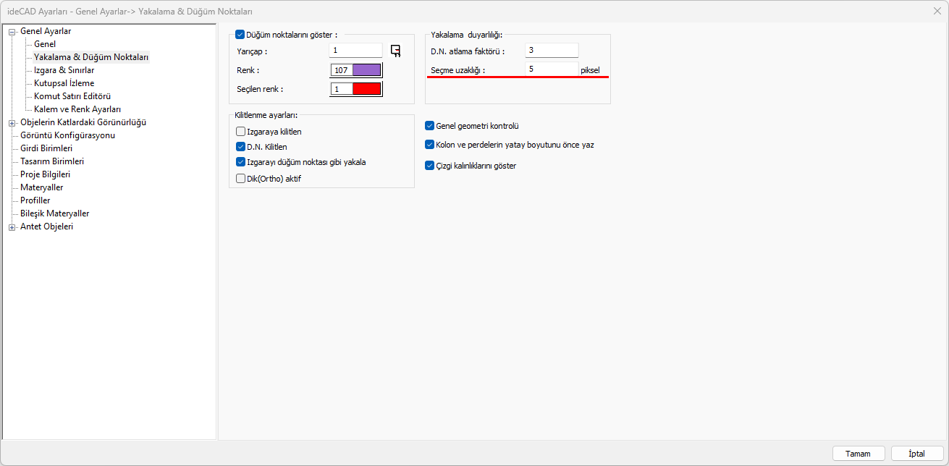Open Bileşik Materyaller settings
Viewport: 949px width, 466px height.
55,213
